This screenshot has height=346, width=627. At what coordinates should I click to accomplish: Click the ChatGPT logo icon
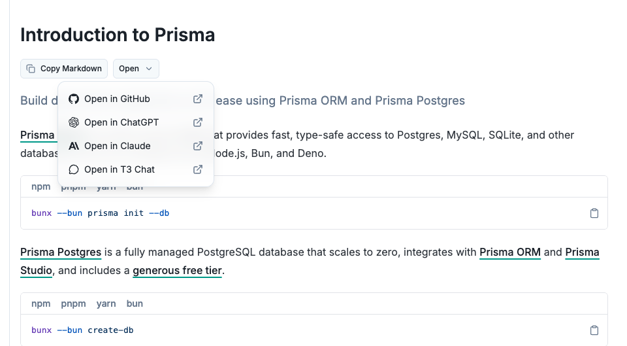pos(74,122)
